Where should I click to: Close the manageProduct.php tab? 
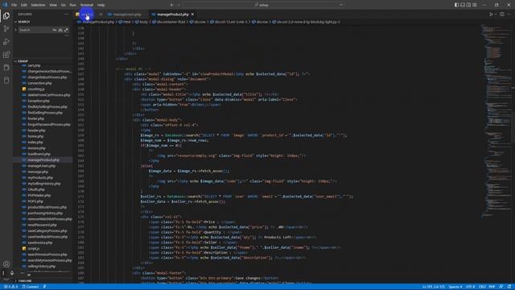(192, 14)
